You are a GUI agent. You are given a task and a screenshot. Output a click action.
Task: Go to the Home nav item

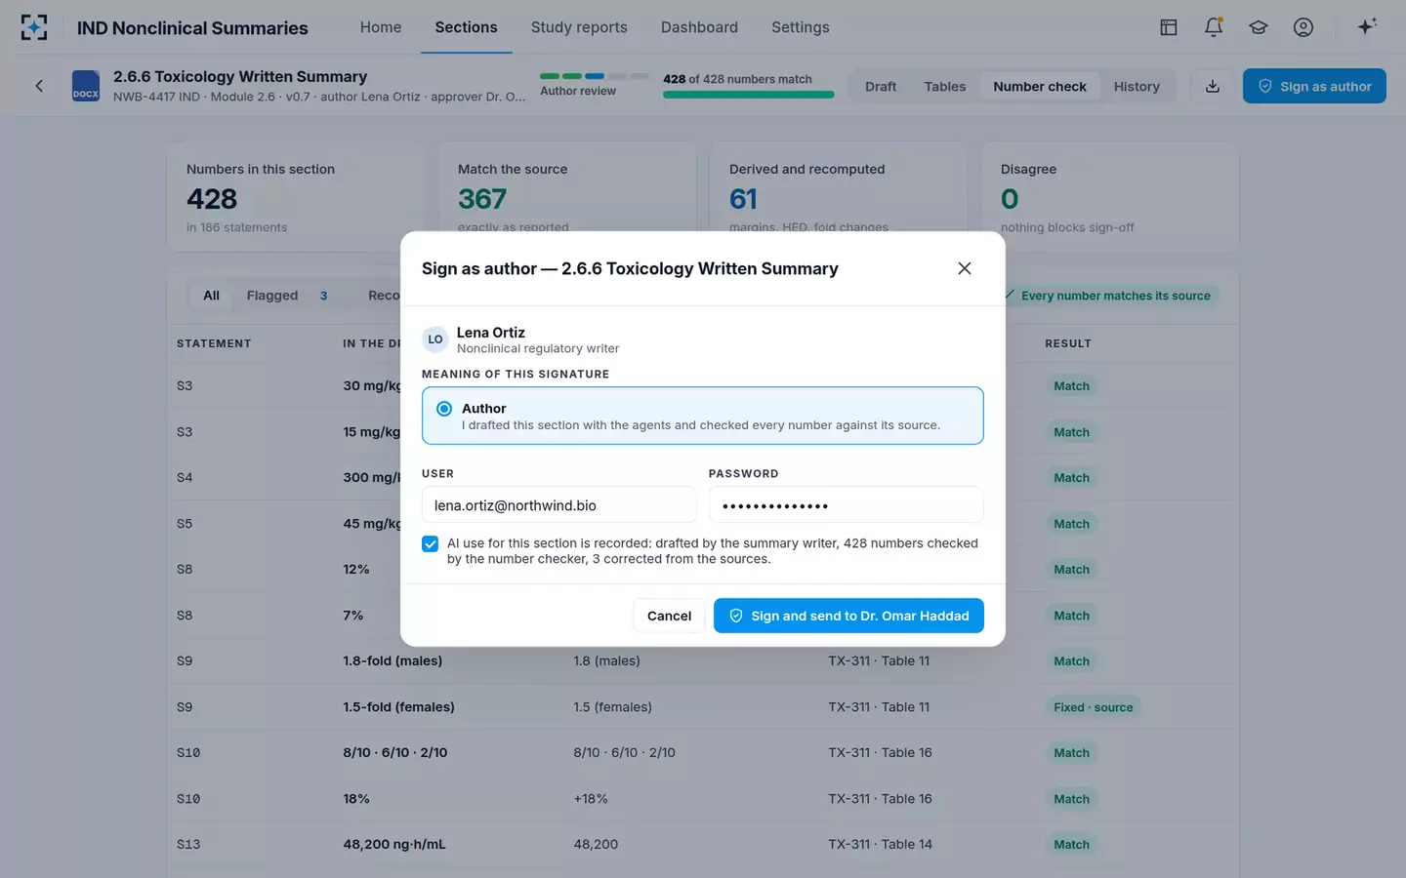(381, 27)
